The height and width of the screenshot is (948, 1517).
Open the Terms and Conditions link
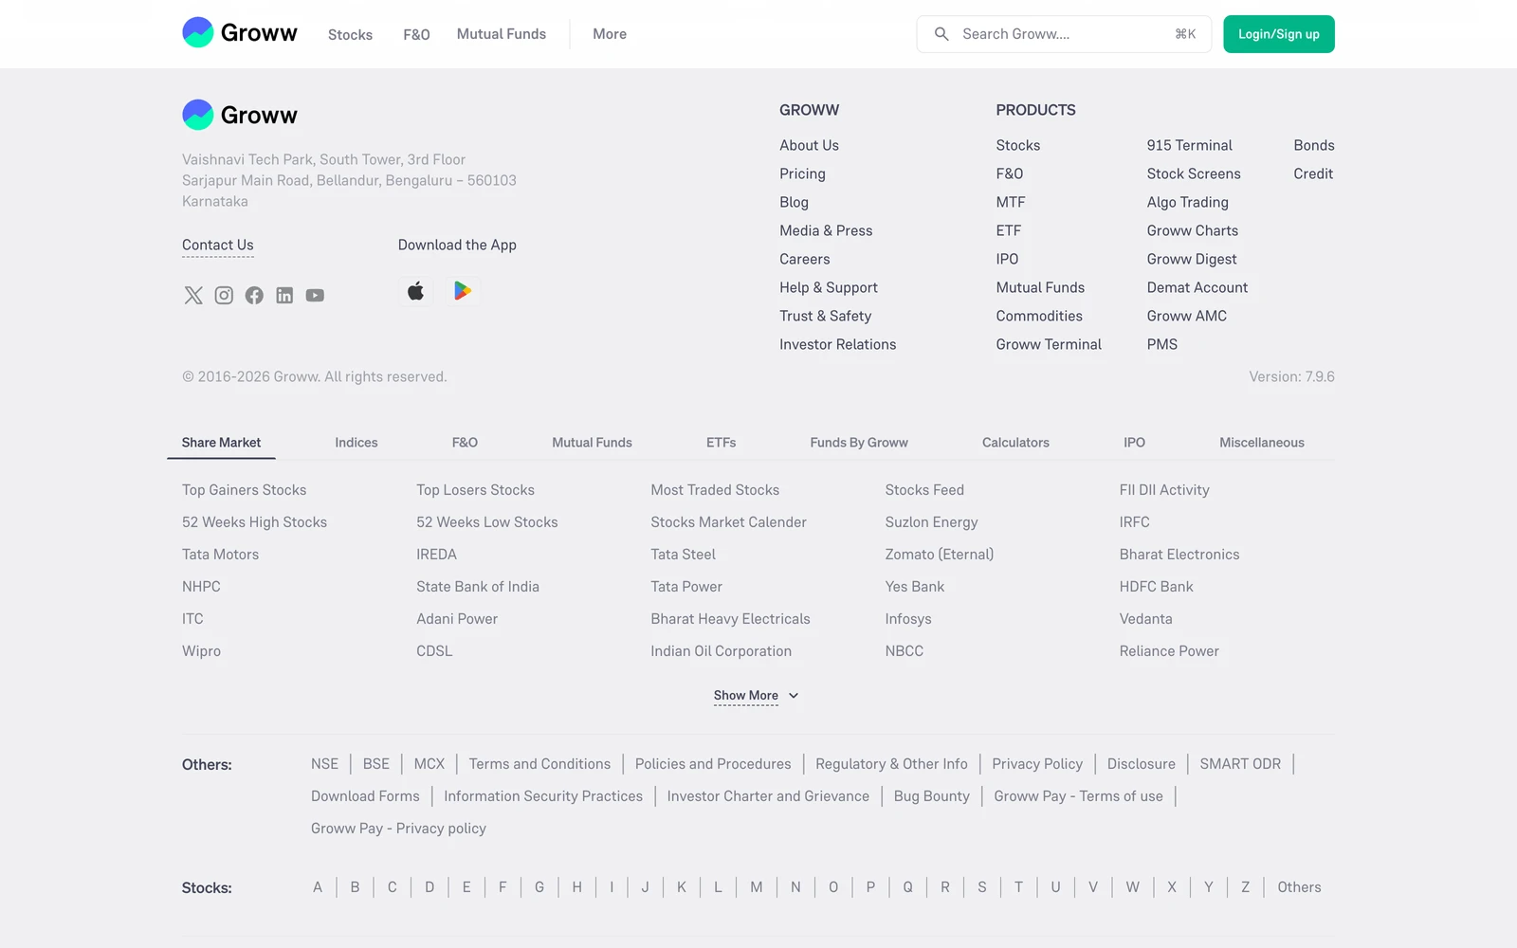(539, 764)
